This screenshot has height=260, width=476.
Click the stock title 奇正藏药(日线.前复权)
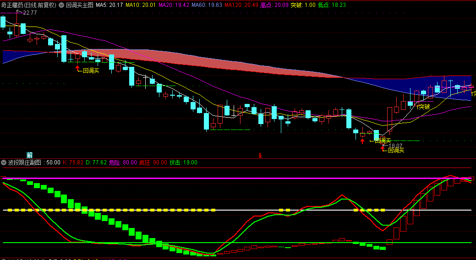[29, 5]
